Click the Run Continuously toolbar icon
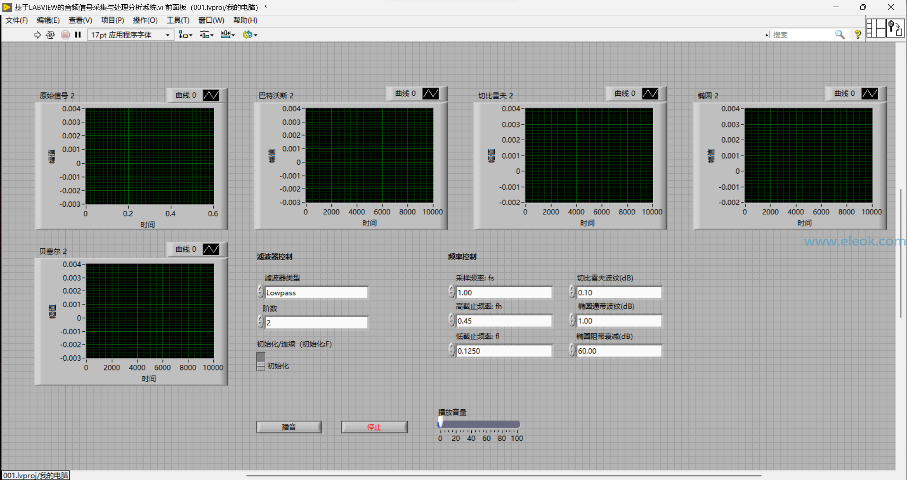907x480 pixels. [51, 35]
